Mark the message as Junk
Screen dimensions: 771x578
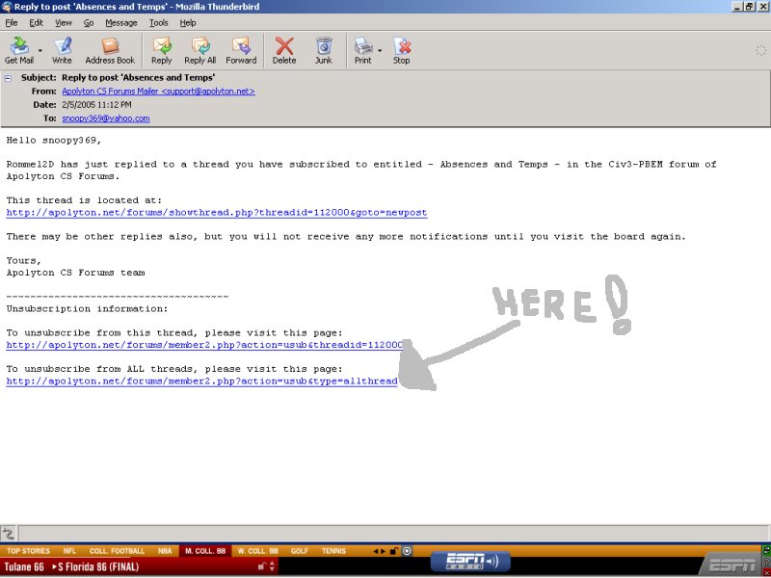point(324,50)
